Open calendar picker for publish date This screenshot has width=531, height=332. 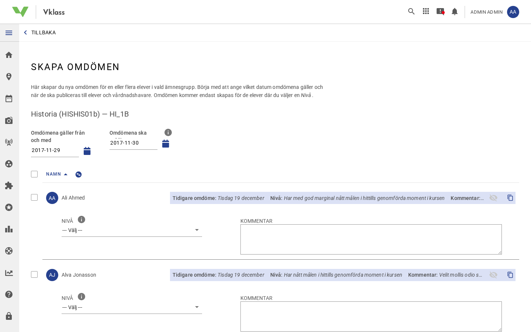(x=166, y=143)
